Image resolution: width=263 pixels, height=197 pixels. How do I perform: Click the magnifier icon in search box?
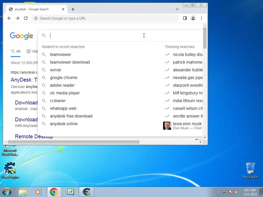[44, 35]
